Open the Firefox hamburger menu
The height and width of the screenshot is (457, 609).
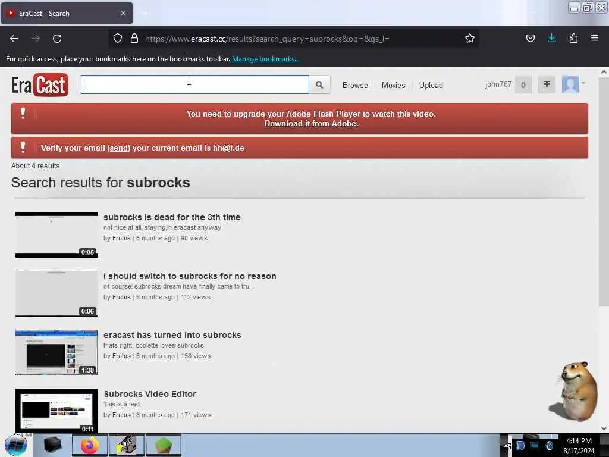pyautogui.click(x=594, y=39)
